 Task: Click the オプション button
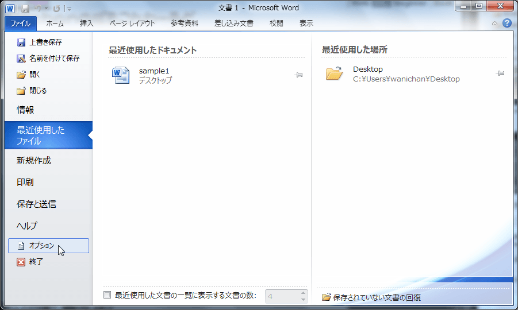point(48,246)
